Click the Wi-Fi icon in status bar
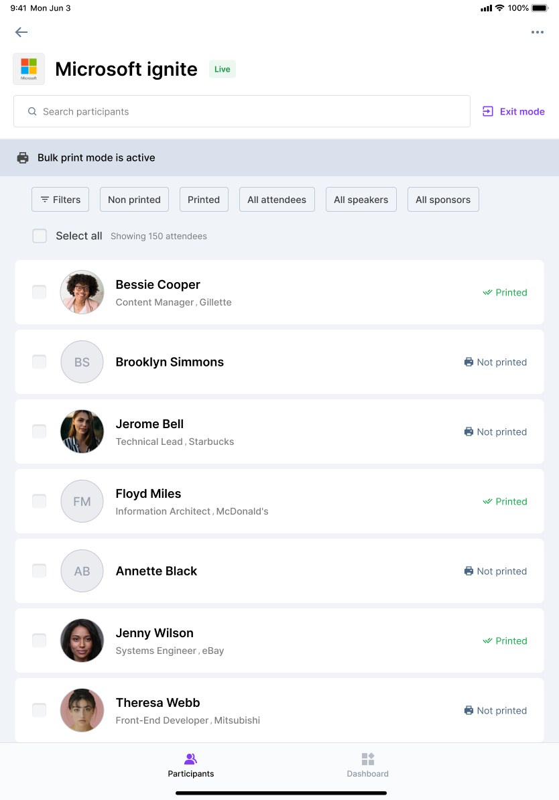Screen dimensions: 559x800 500,8
